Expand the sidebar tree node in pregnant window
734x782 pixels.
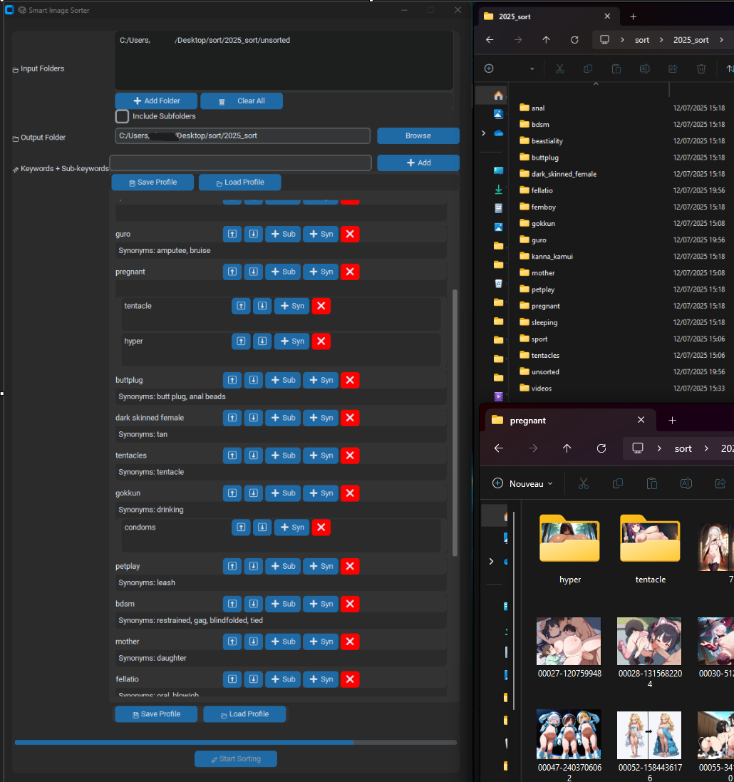point(491,562)
